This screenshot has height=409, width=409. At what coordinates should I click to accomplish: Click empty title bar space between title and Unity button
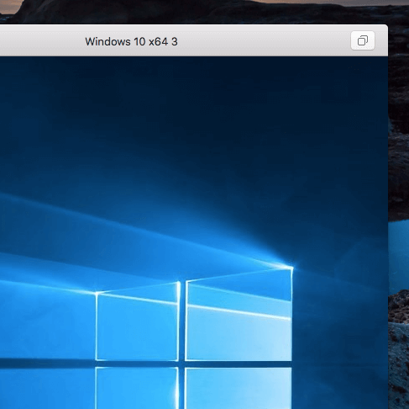point(263,41)
